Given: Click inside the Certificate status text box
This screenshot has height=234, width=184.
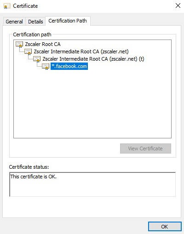Looking at the screenshot, I should pos(92,184).
